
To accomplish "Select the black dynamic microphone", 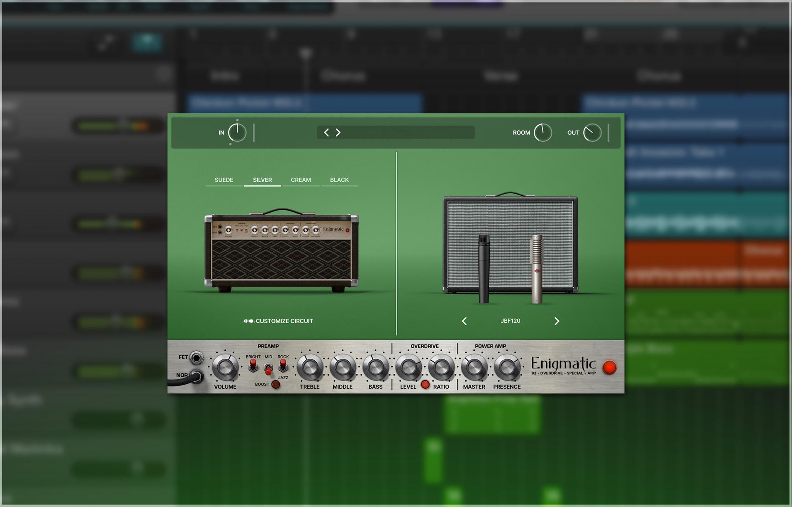I will coord(484,269).
